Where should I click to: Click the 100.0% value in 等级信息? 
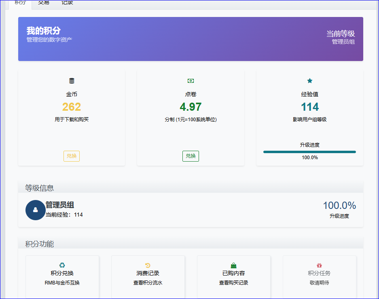point(339,206)
